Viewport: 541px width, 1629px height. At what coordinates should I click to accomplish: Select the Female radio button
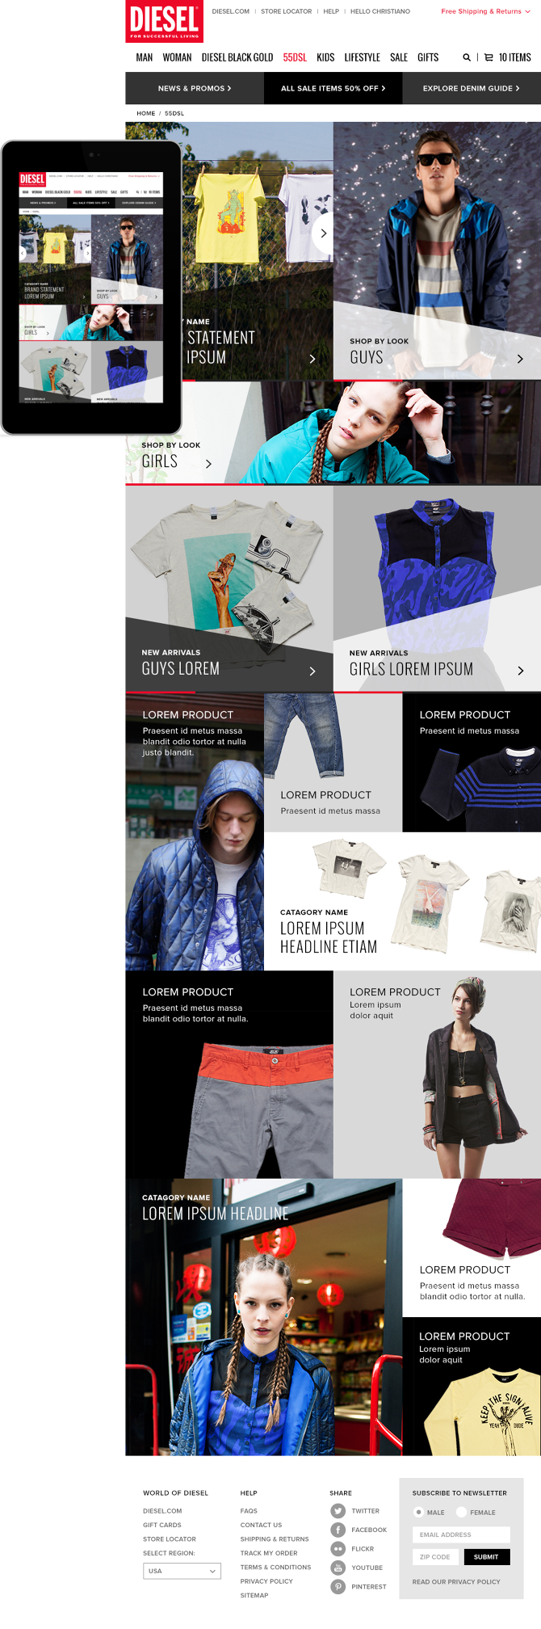point(461,1512)
